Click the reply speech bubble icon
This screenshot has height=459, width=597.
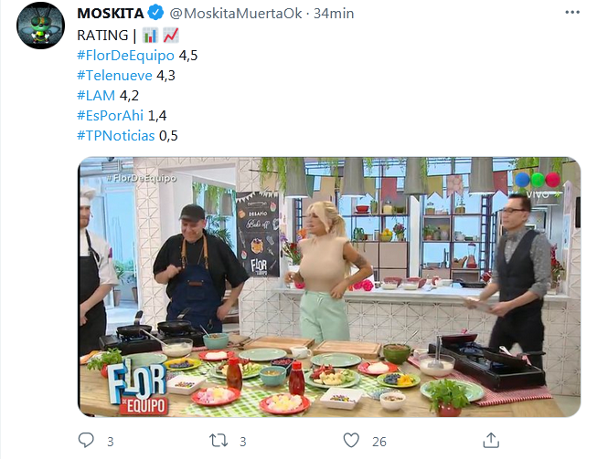point(86,441)
